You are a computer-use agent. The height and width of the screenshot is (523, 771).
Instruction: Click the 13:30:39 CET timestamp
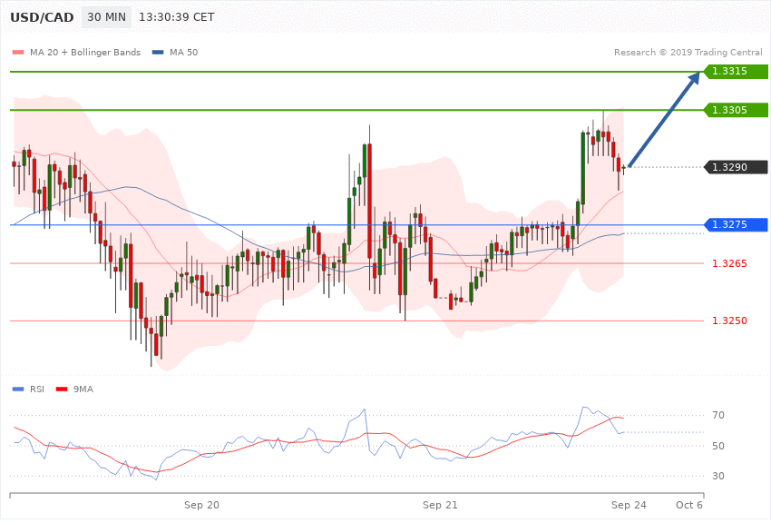click(177, 17)
